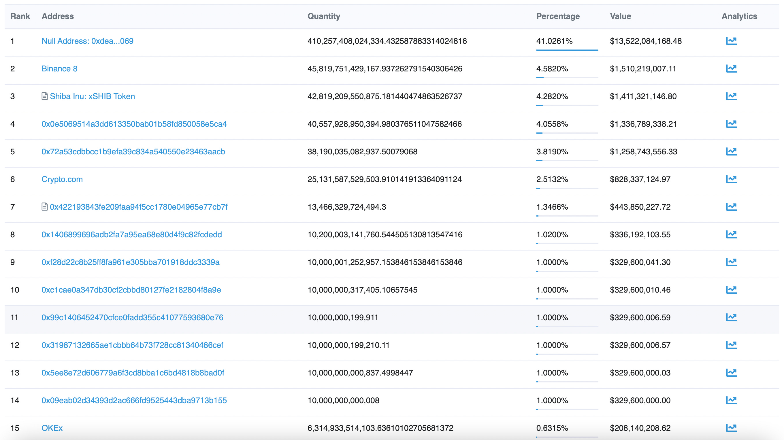
Task: Click the Analytics column header
Action: (739, 16)
